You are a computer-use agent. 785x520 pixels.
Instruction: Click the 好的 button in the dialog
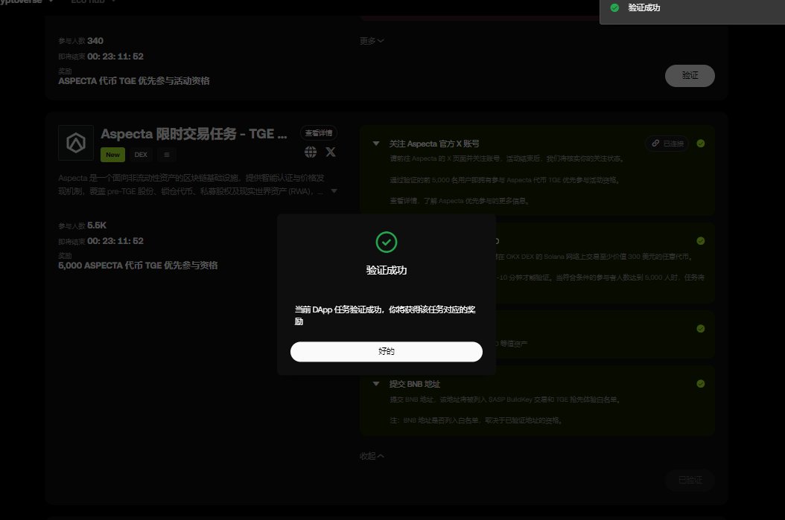click(386, 351)
